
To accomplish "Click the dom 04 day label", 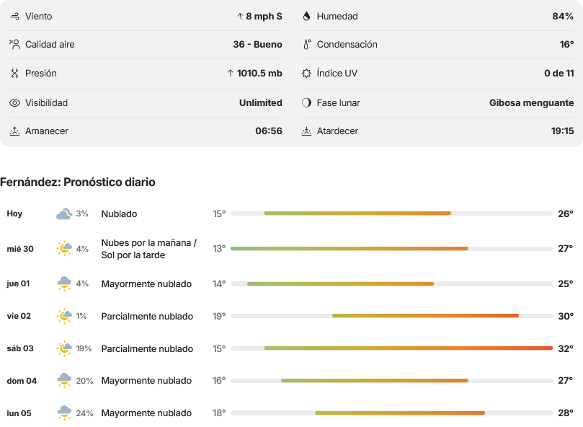I will tap(22, 381).
